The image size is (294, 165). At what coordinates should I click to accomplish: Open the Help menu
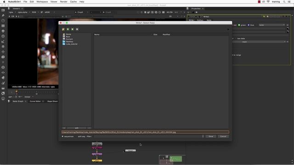coord(82,2)
